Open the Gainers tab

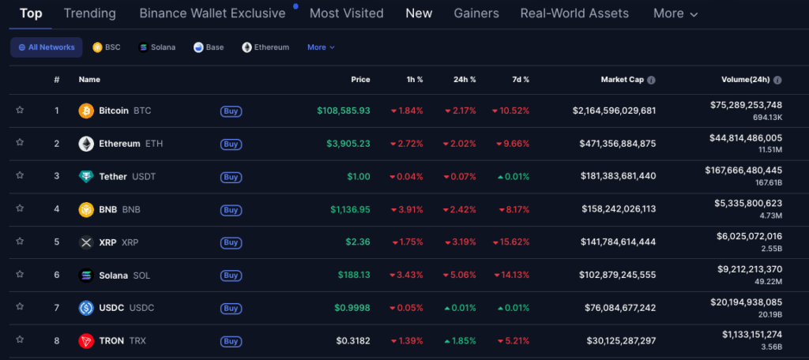click(476, 13)
